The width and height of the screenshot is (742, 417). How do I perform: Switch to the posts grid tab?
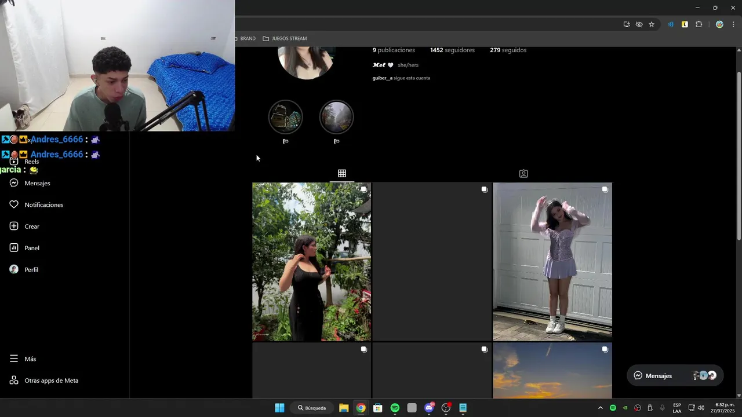tap(342, 173)
